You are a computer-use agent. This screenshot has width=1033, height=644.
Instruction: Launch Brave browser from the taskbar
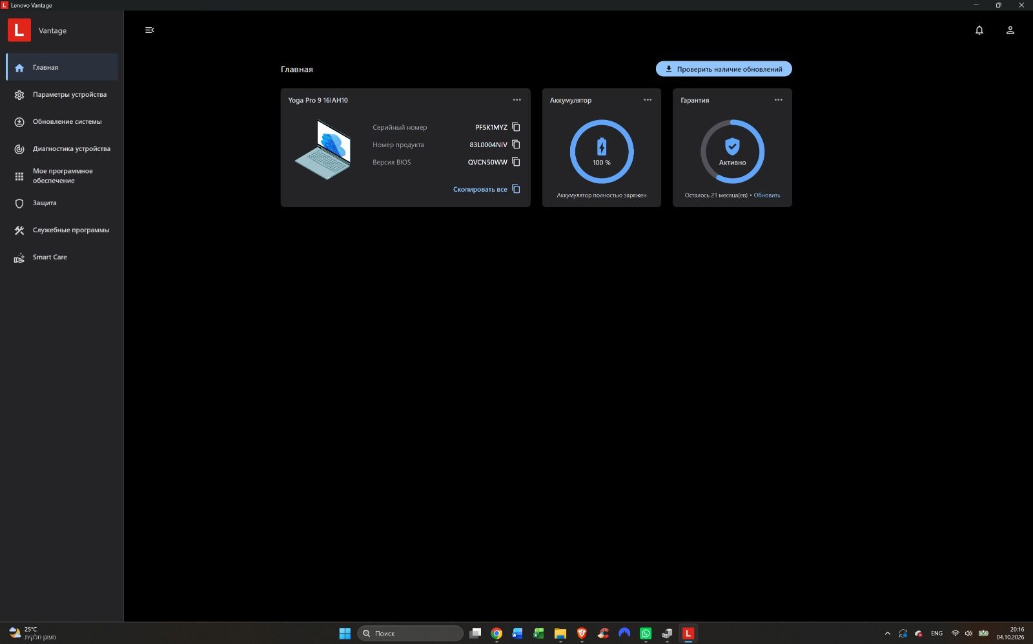tap(582, 633)
